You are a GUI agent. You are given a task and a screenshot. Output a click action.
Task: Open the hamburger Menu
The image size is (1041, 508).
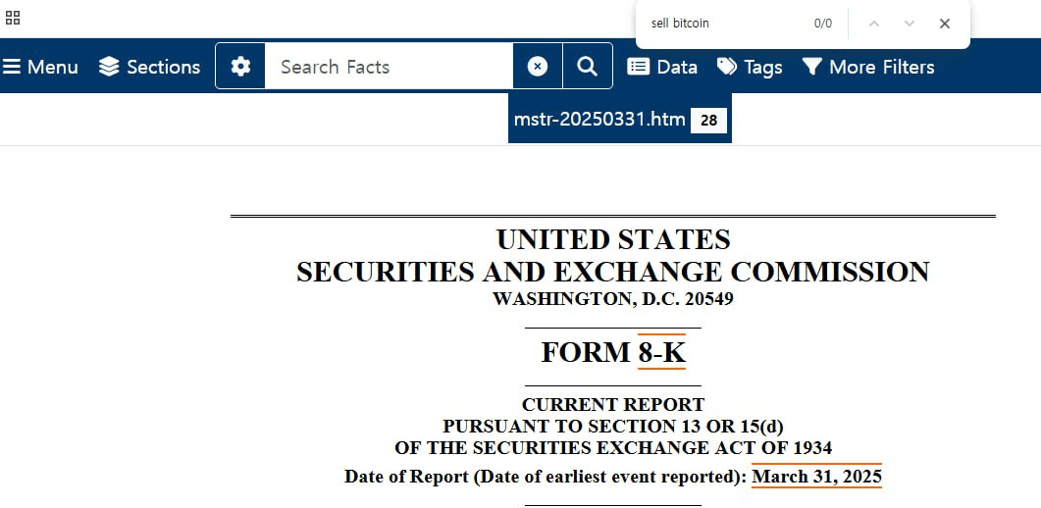41,67
